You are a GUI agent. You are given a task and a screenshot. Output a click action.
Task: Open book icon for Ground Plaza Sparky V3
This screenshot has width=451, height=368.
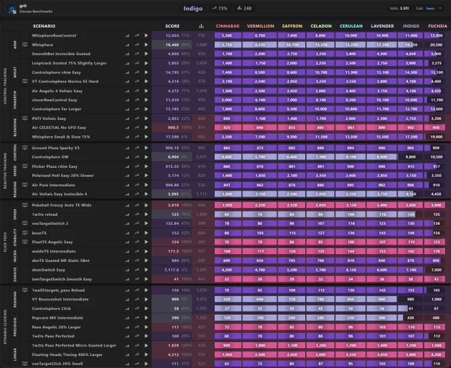click(25, 147)
